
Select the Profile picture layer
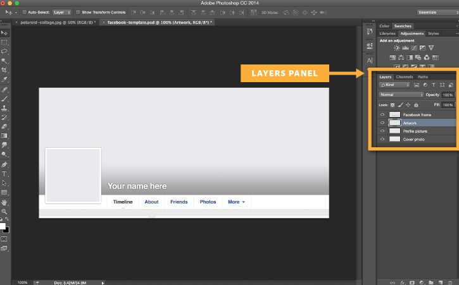click(x=415, y=131)
